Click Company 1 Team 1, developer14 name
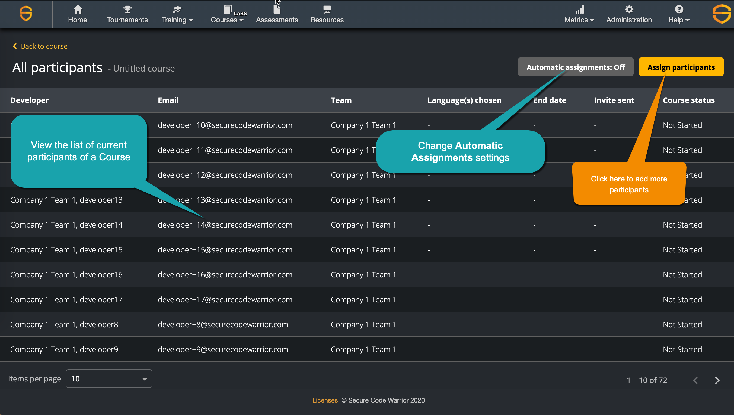 point(66,225)
